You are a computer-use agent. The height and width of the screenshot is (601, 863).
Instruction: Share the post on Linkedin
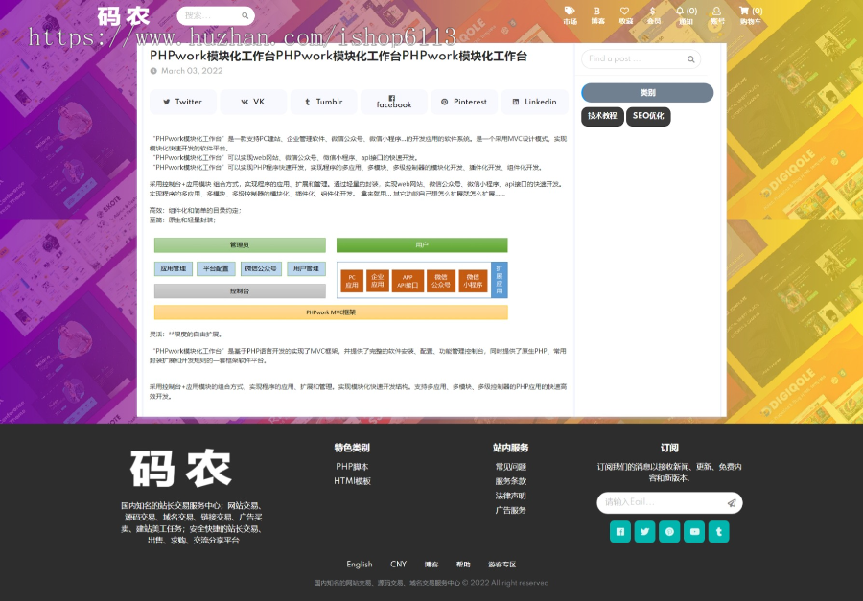[x=534, y=102]
